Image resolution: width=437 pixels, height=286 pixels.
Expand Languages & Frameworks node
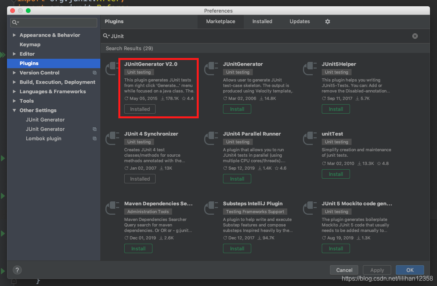click(14, 92)
